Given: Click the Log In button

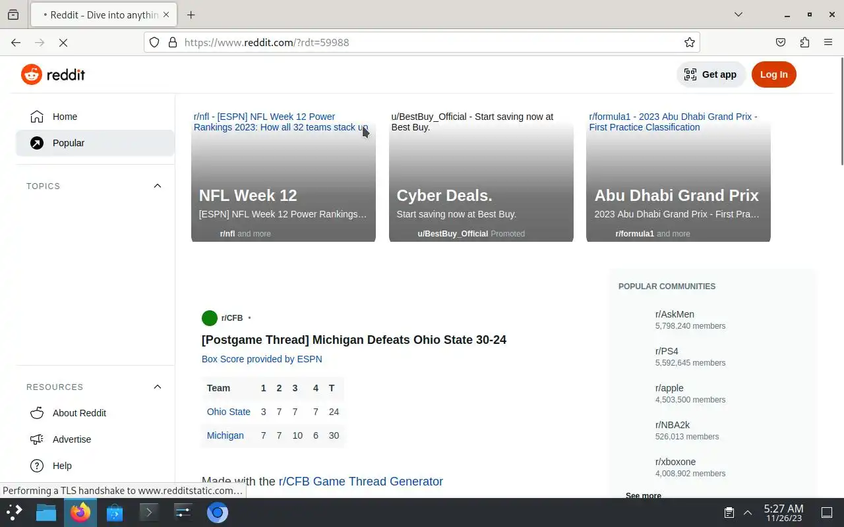Looking at the screenshot, I should point(773,74).
